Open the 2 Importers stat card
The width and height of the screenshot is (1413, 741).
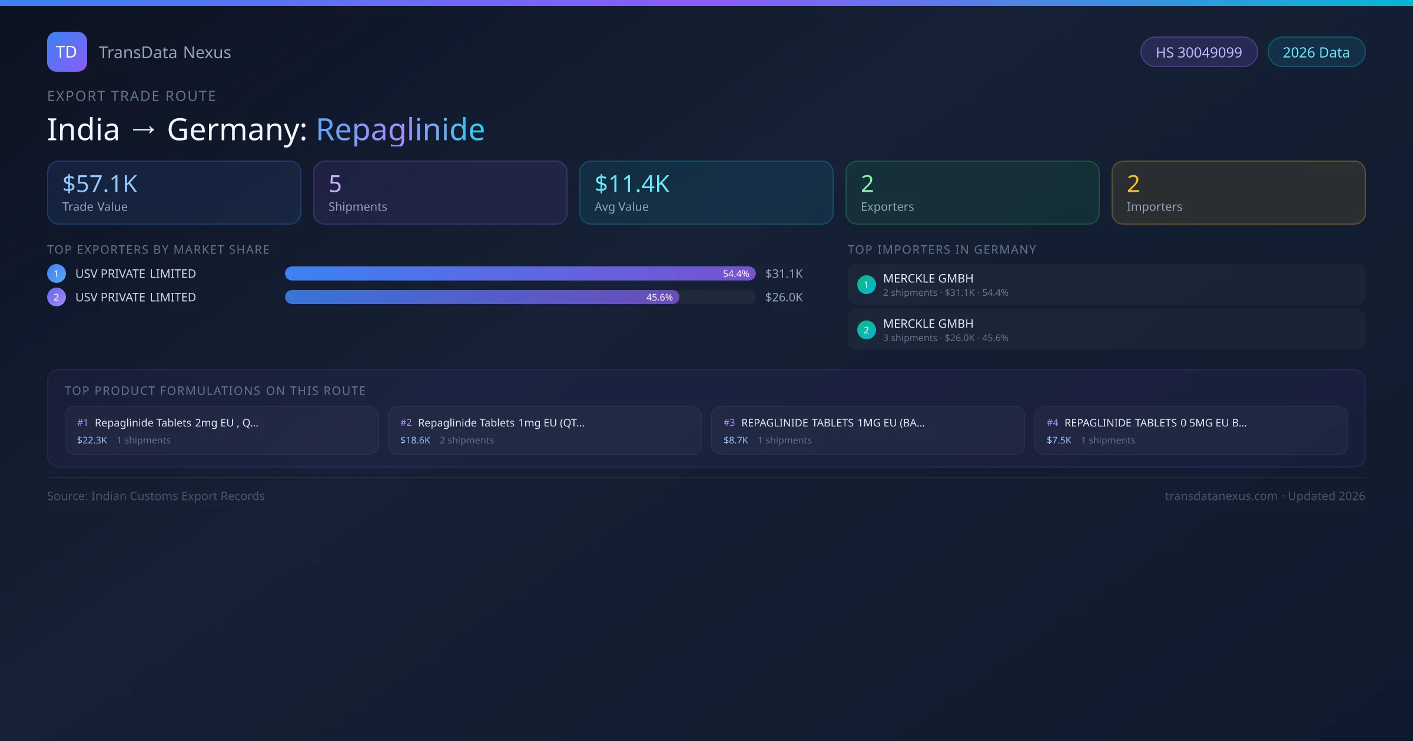(1238, 192)
